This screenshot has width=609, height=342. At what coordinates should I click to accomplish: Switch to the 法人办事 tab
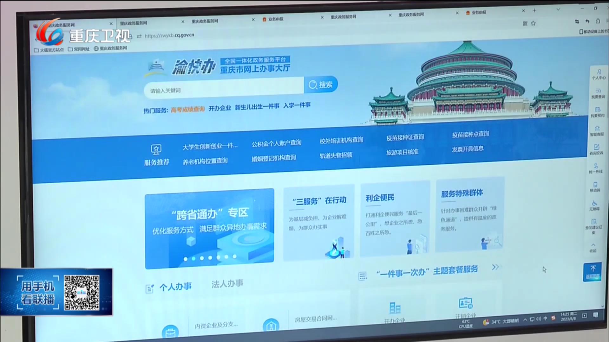[227, 283]
